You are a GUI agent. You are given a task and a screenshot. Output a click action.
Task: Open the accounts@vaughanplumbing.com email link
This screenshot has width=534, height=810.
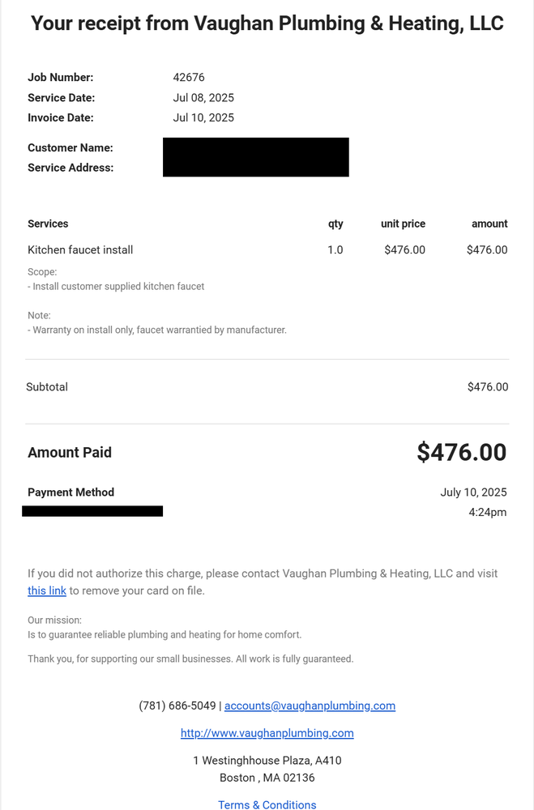(x=310, y=706)
